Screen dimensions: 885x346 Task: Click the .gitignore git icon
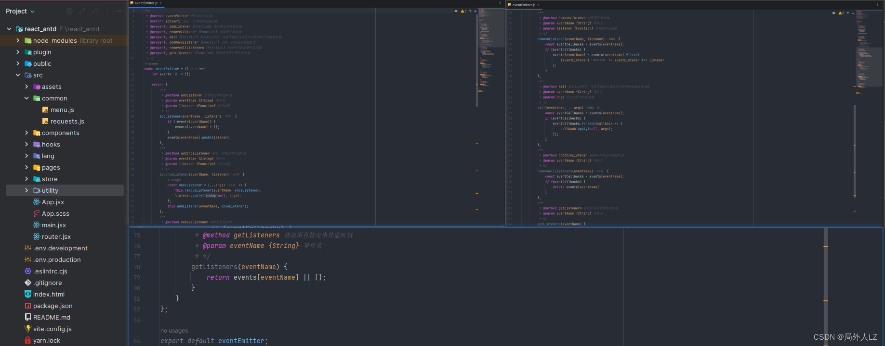[x=28, y=283]
